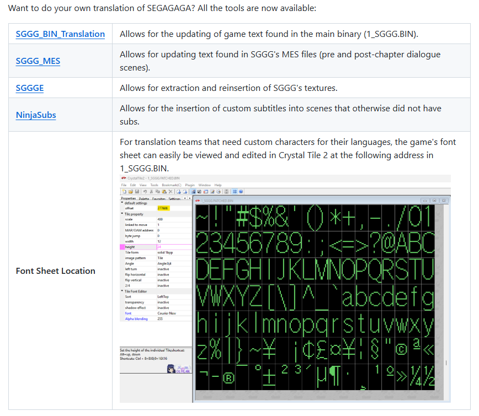This screenshot has width=479, height=416.
Task: Switch to the Favorites tab
Action: pyautogui.click(x=158, y=198)
